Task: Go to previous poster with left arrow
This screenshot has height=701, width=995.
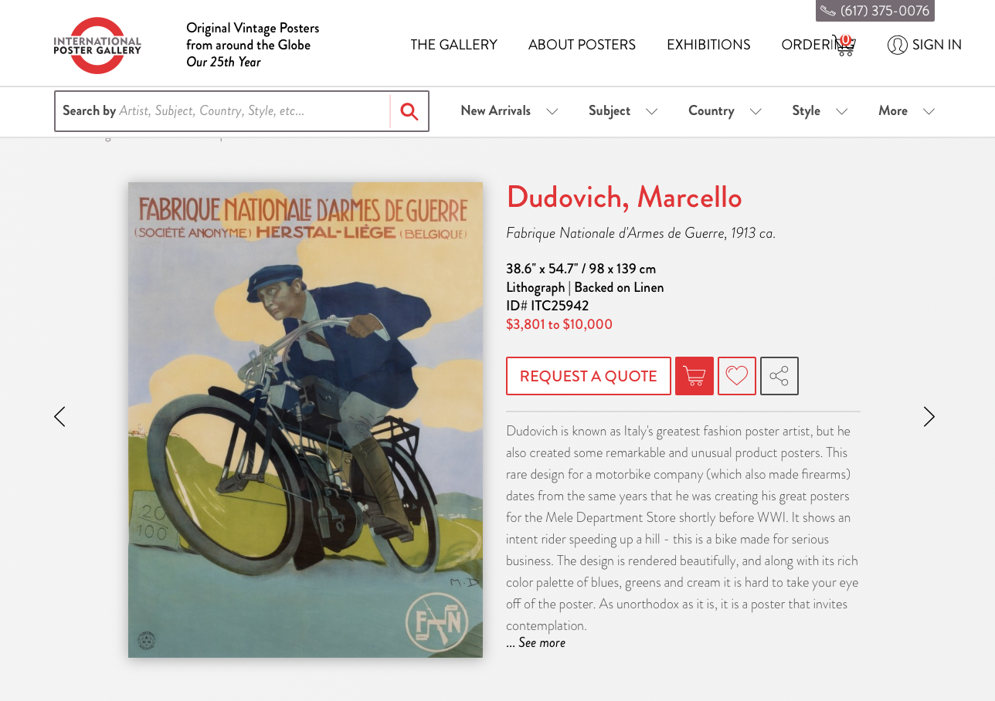Action: tap(59, 417)
